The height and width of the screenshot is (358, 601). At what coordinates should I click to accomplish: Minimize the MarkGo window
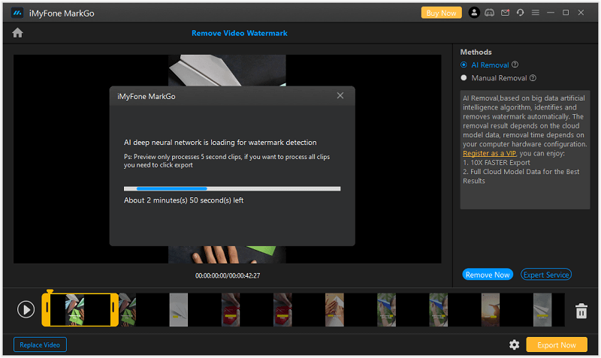tap(551, 13)
